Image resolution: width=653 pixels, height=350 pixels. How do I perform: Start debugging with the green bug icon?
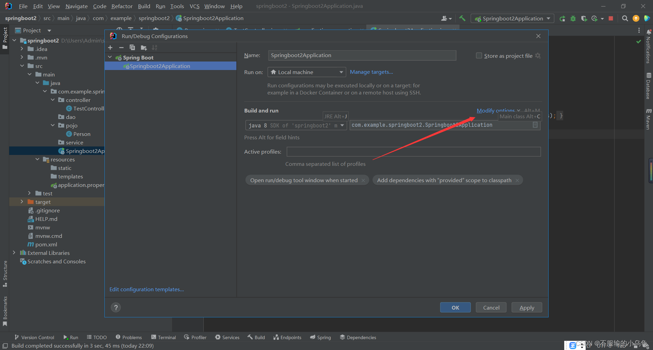(x=573, y=18)
